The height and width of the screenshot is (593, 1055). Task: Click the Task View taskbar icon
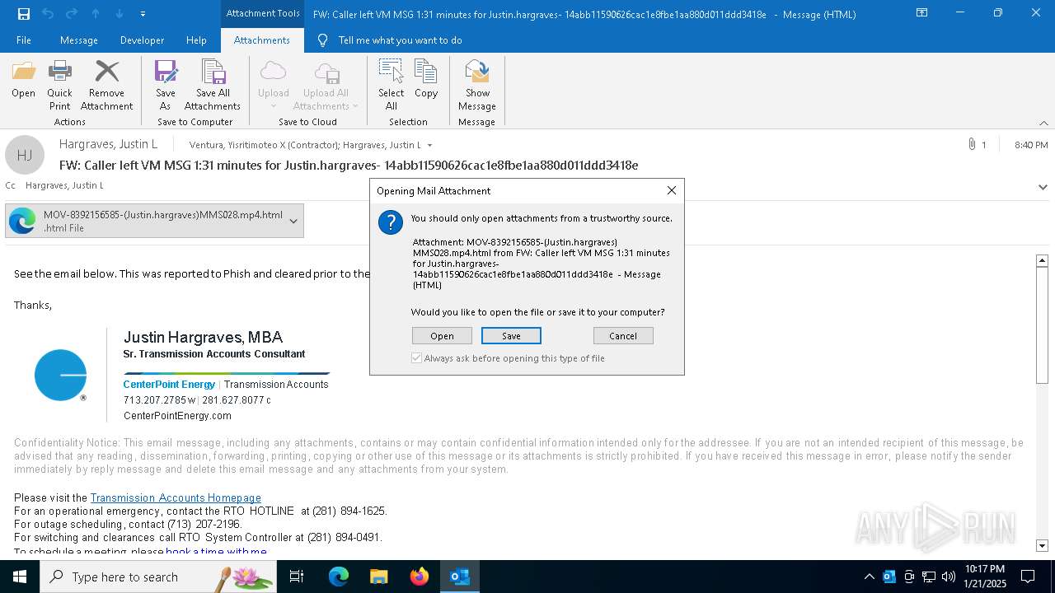[297, 577]
